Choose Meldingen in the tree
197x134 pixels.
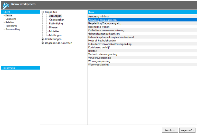(55, 35)
